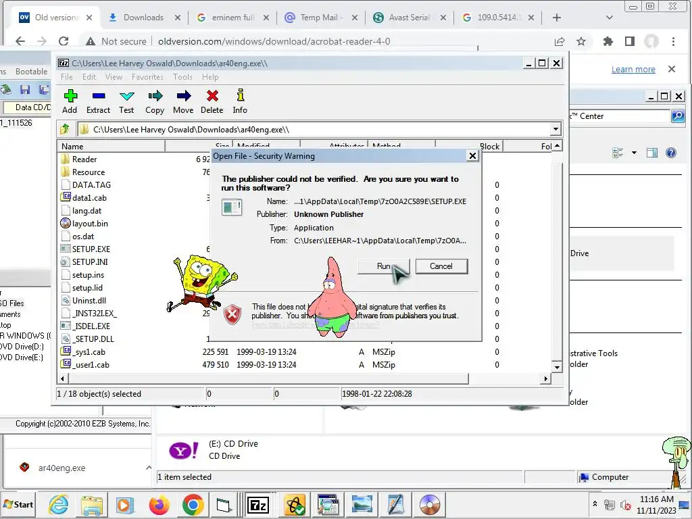Screen dimensions: 692x519
Task: Open Chrome's three-dot menu
Action: (x=673, y=41)
